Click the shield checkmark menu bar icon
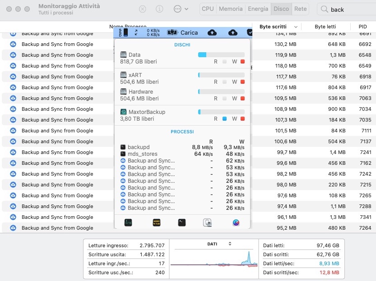 [250, 32]
